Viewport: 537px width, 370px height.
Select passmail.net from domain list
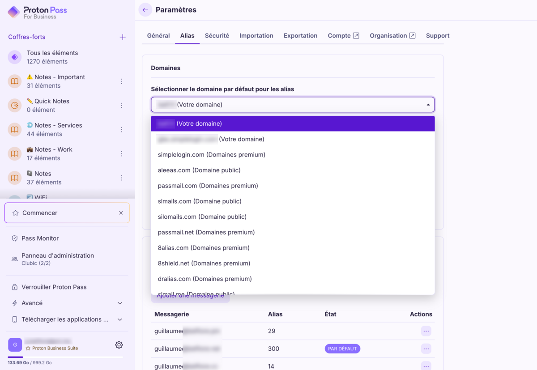[x=206, y=232]
